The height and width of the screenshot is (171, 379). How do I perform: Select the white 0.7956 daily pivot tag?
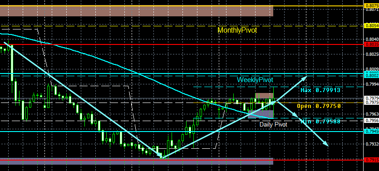pyautogui.click(x=371, y=121)
